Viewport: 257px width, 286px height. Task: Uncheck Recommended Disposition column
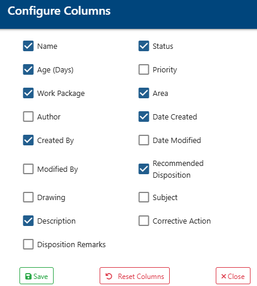(144, 169)
